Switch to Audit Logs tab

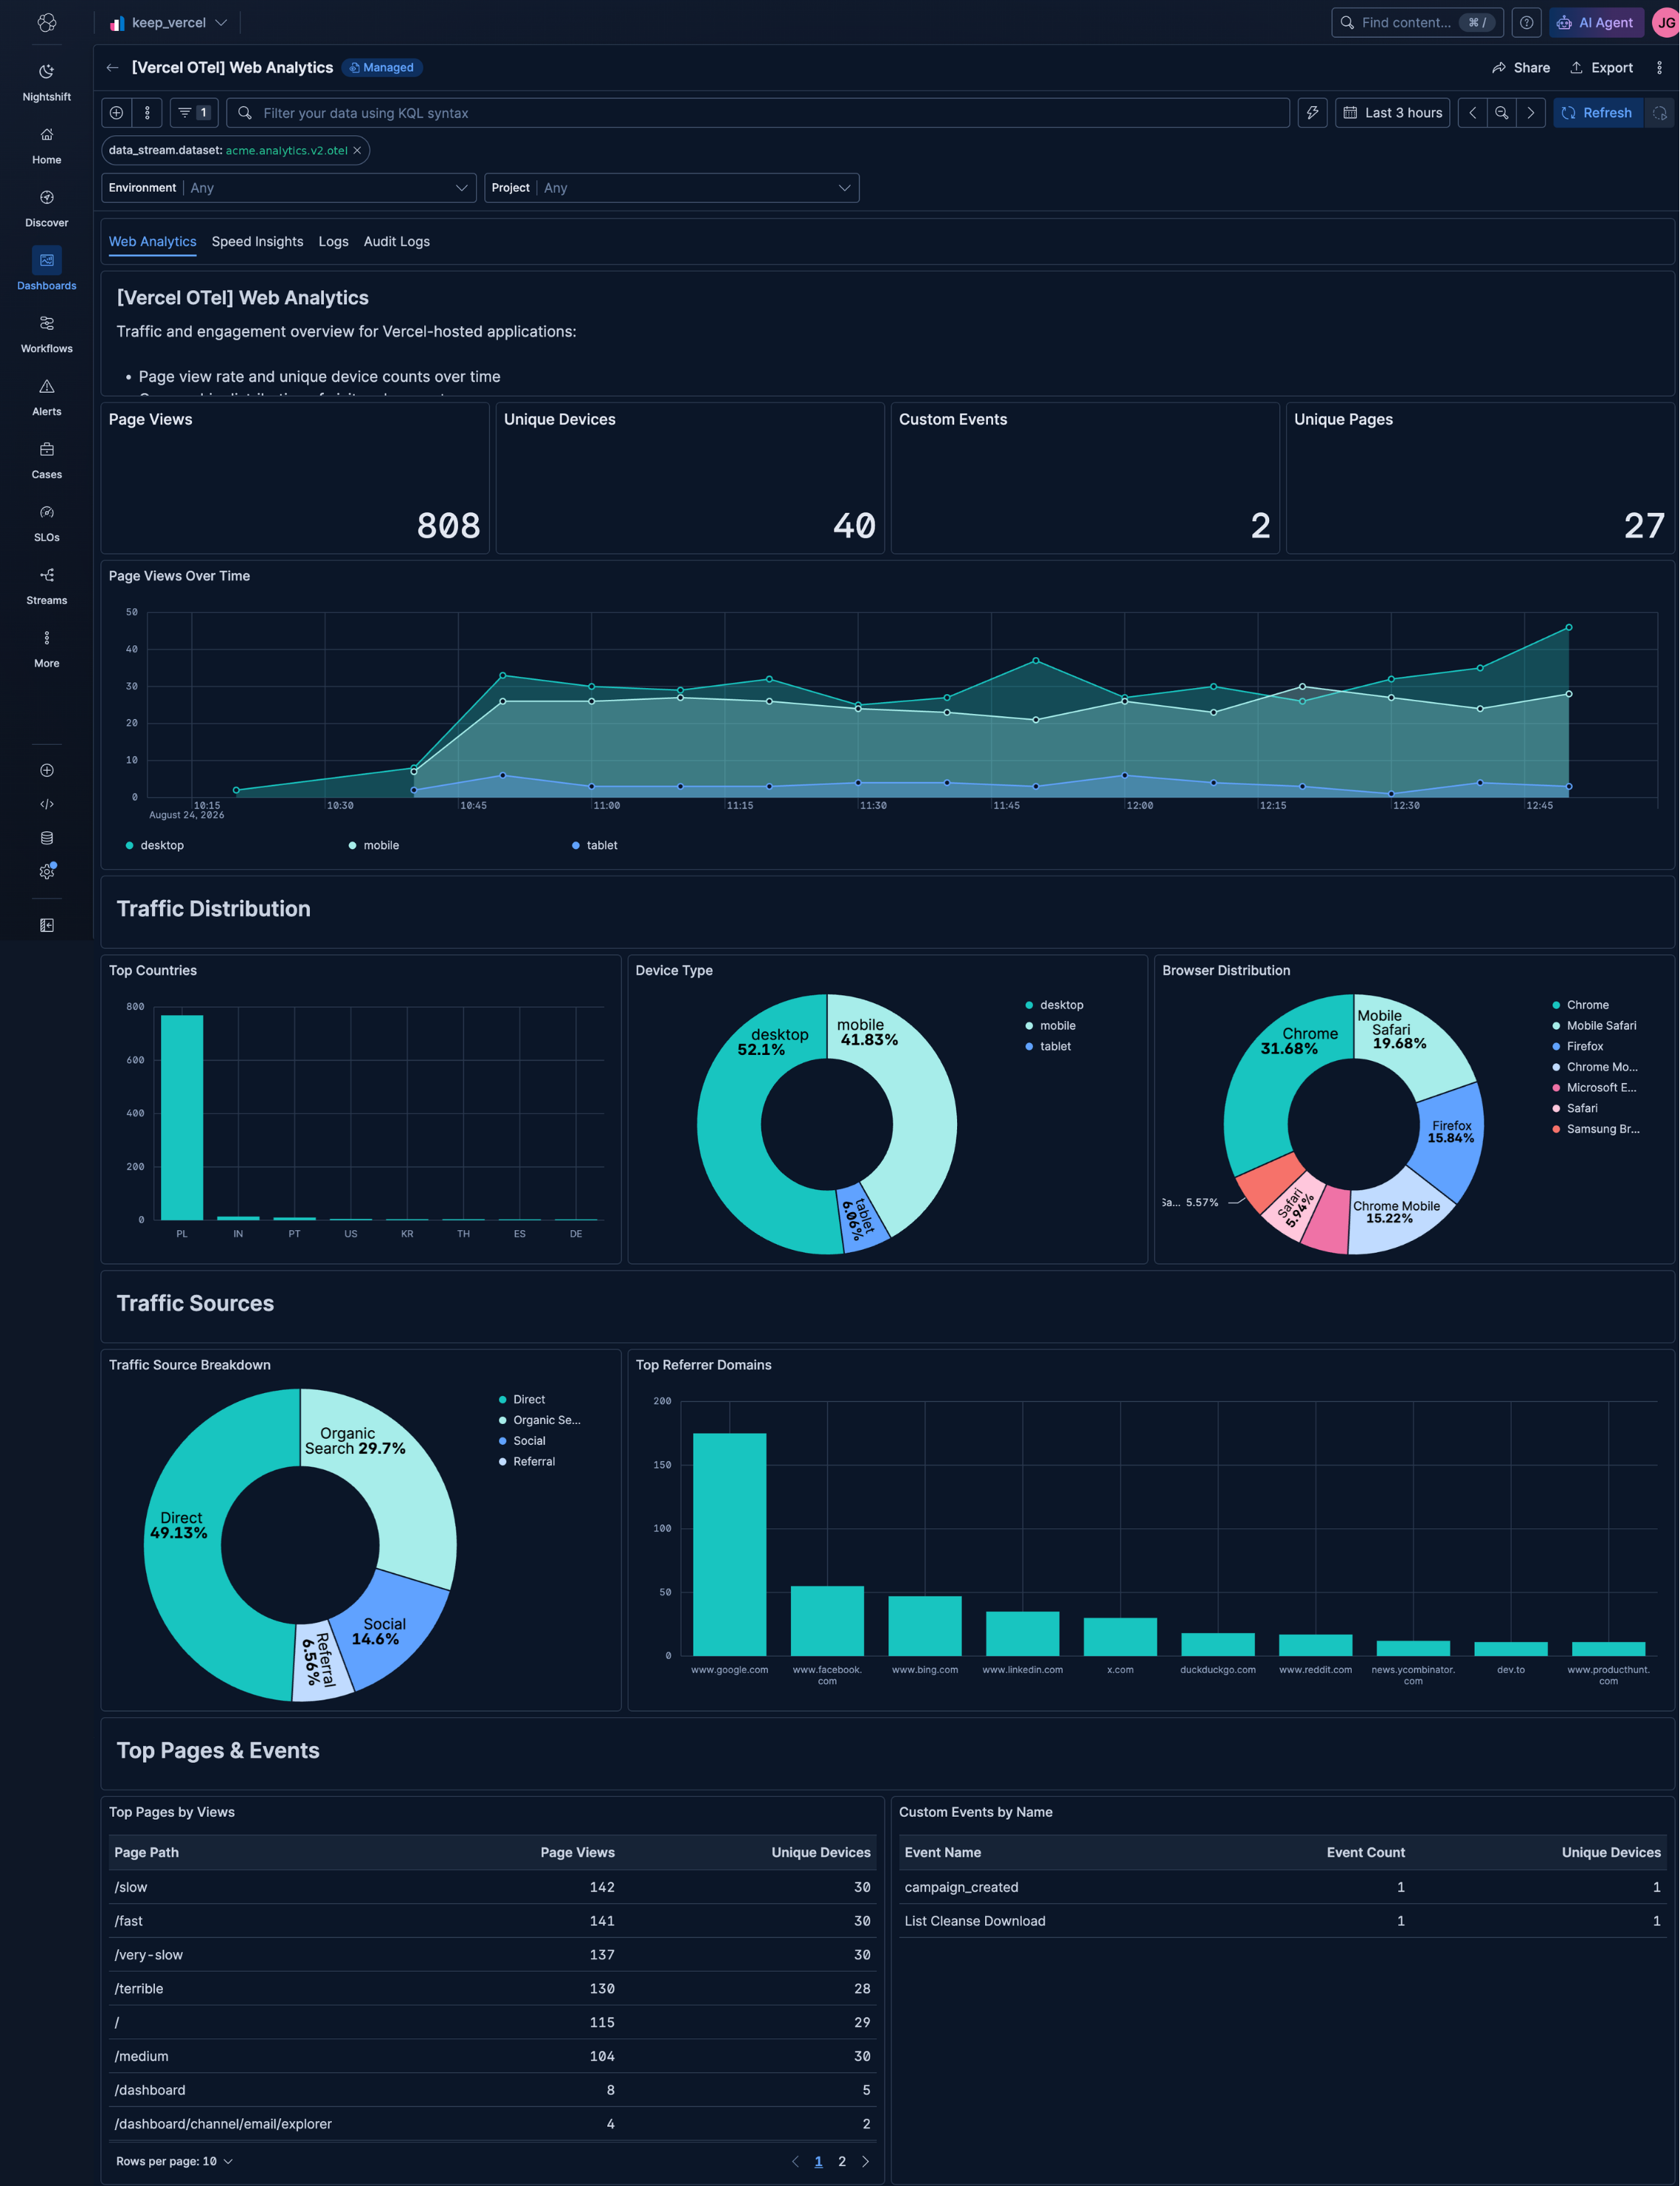[396, 241]
